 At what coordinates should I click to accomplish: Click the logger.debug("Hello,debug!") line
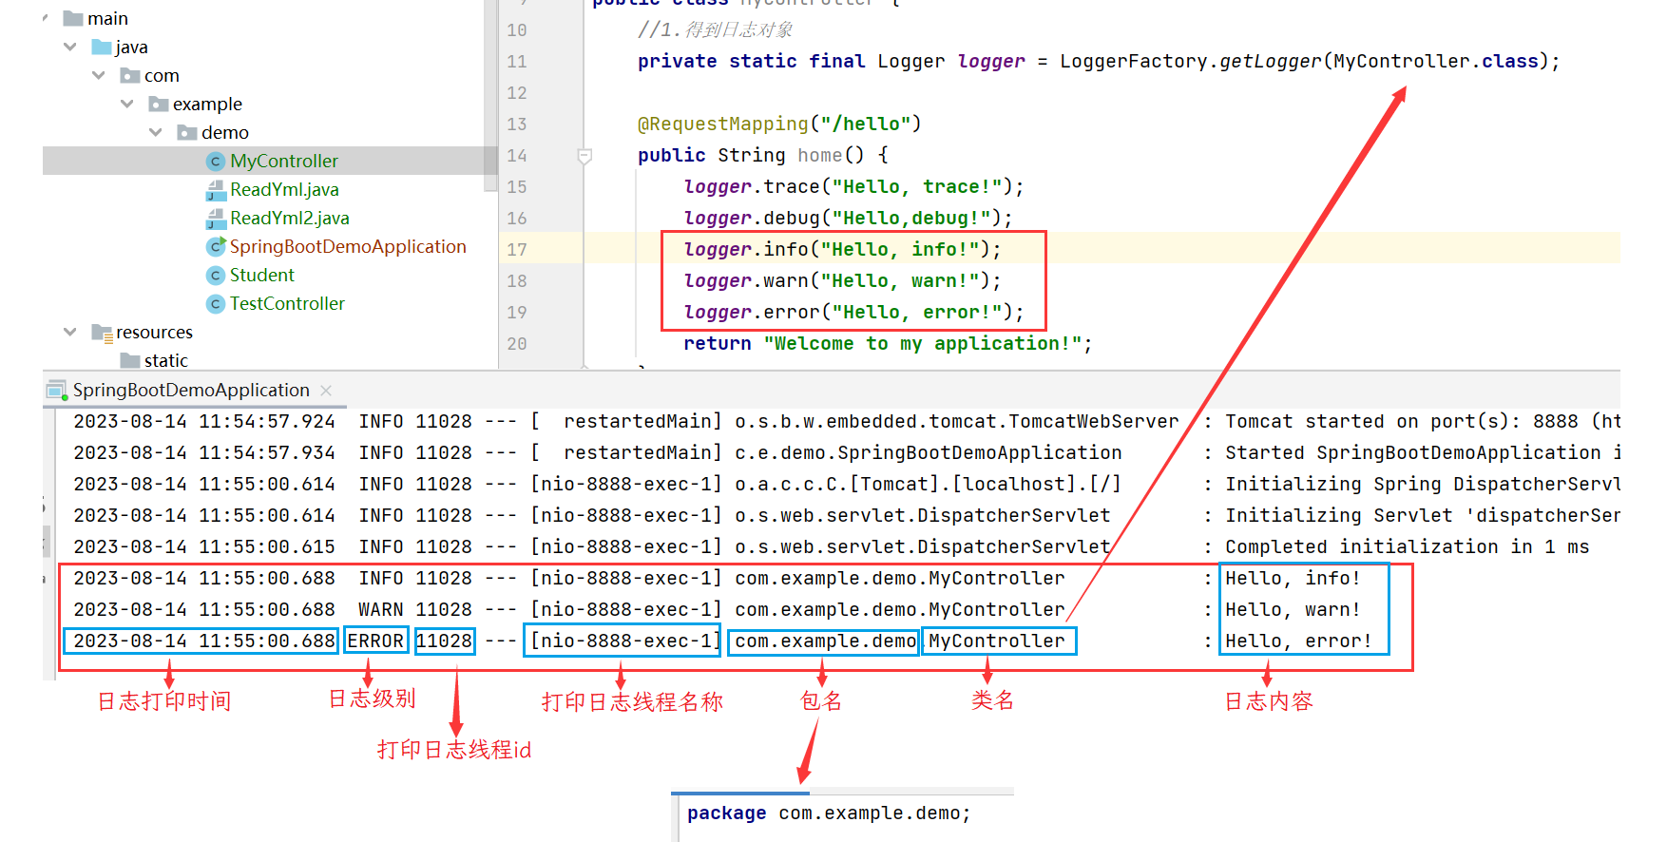click(848, 218)
